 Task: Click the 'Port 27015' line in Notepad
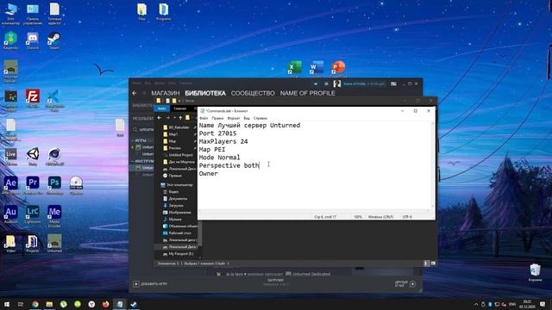[x=217, y=133]
